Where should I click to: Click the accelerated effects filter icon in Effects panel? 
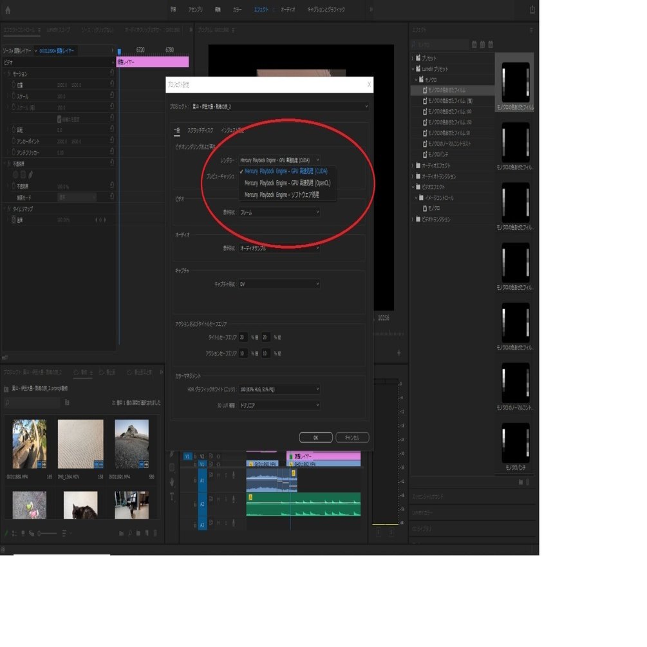(474, 44)
